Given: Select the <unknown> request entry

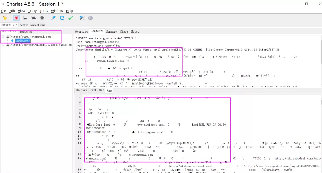Looking at the screenshot, I should click(x=23, y=41).
